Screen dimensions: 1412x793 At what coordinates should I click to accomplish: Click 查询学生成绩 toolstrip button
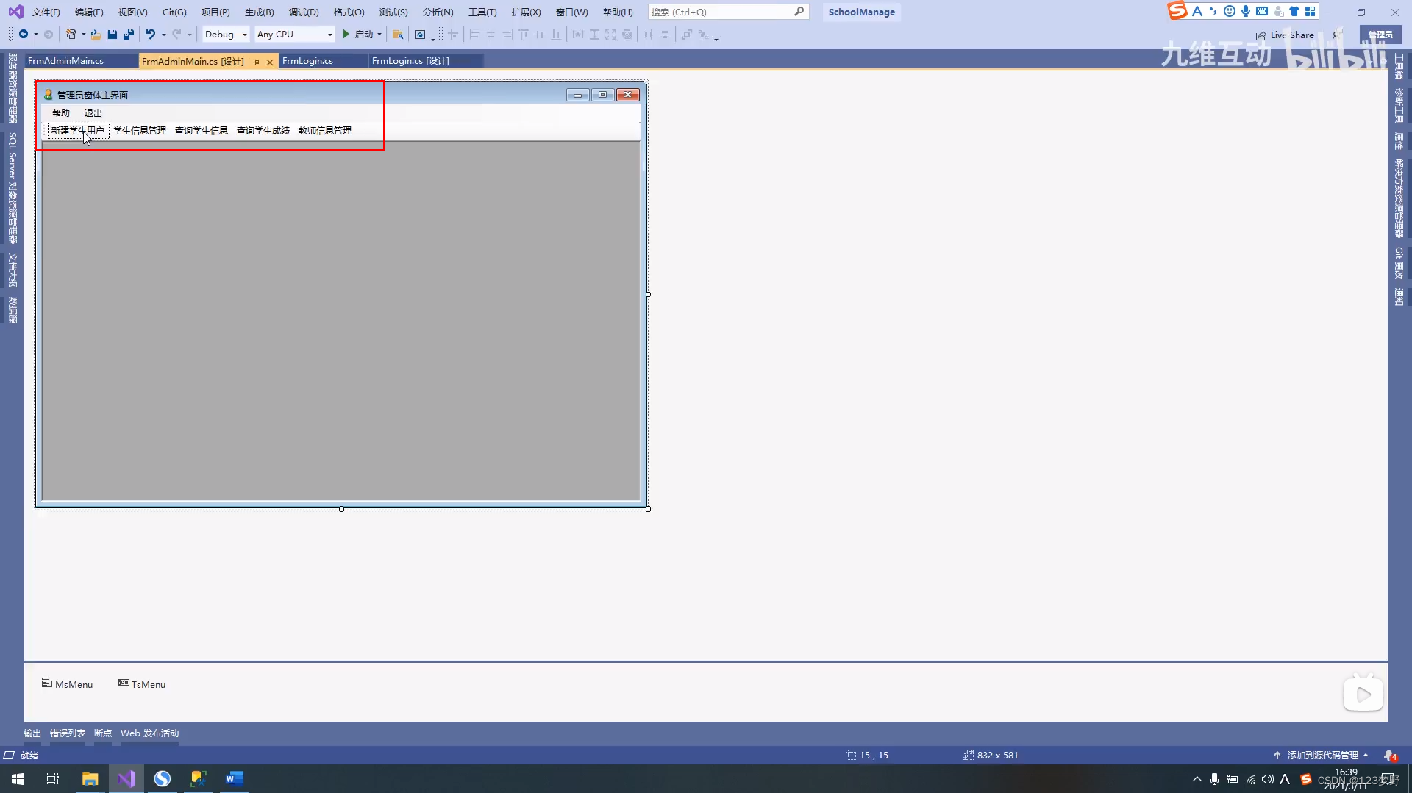coord(263,131)
